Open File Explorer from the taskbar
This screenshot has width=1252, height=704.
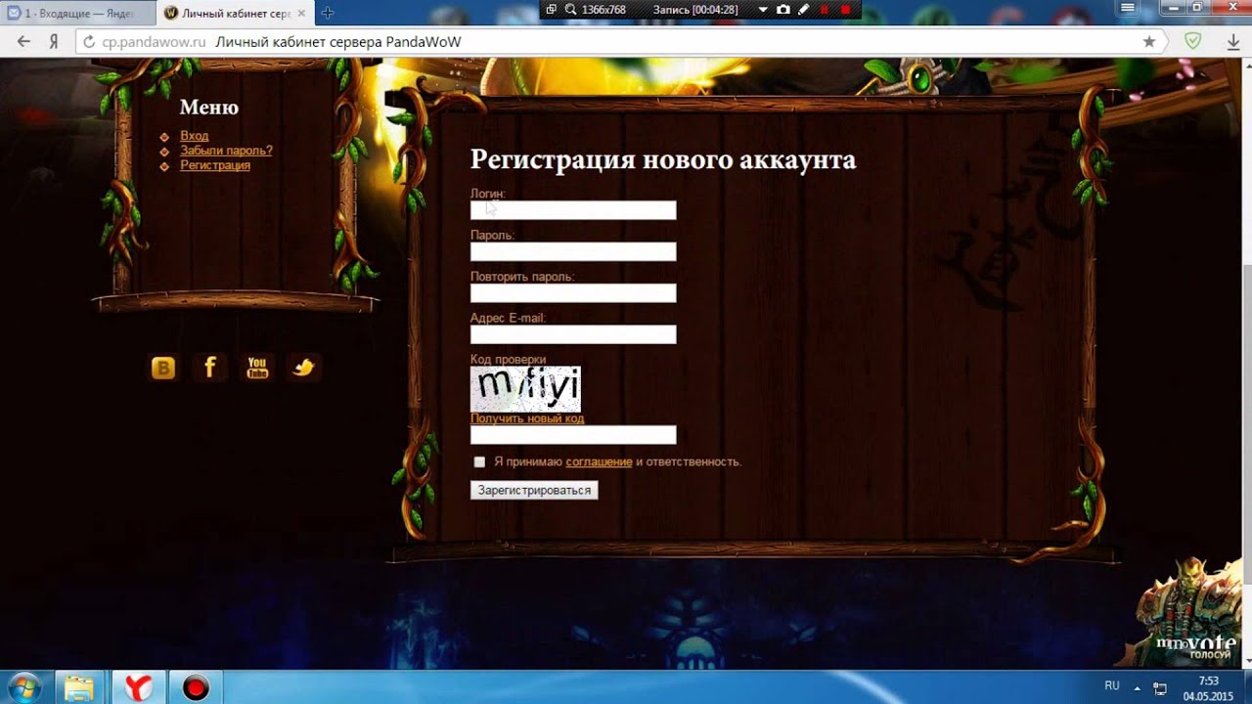[79, 688]
